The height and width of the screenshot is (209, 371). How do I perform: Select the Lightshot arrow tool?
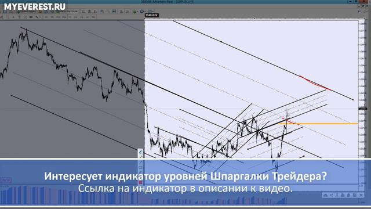click(140, 162)
